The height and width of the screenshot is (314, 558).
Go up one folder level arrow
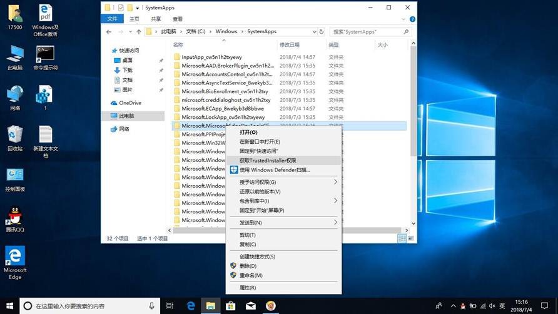point(139,32)
